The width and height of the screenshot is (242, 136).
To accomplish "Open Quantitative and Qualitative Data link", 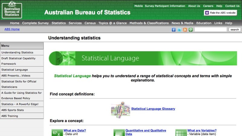I will pyautogui.click(x=146, y=132).
